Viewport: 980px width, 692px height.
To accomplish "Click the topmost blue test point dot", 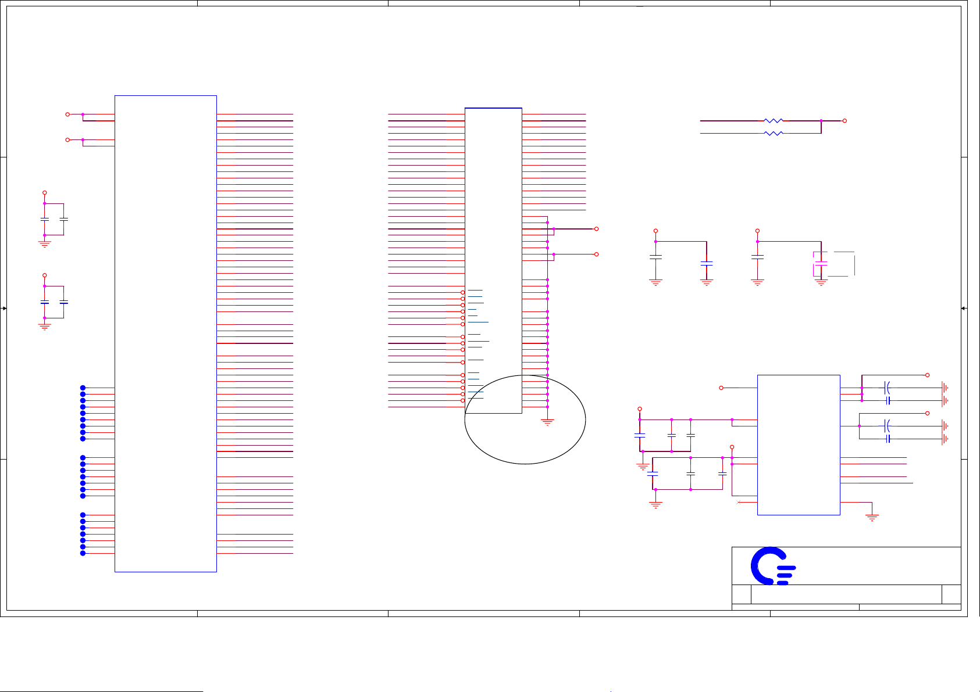I will point(83,388).
